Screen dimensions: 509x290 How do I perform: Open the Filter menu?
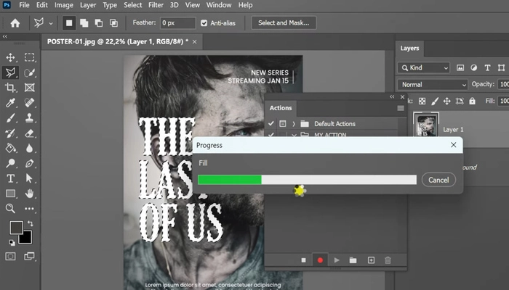click(156, 5)
